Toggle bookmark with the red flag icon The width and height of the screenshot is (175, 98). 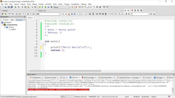[x=132, y=10]
